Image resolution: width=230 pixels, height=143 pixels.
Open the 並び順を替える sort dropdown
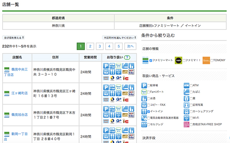pyautogui.click(x=13, y=38)
